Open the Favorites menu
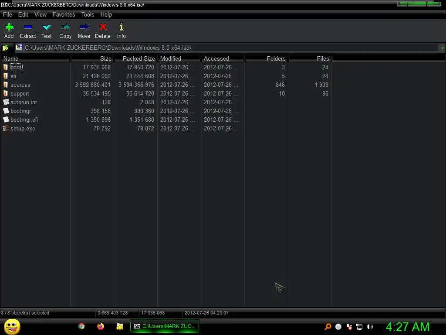 [64, 14]
